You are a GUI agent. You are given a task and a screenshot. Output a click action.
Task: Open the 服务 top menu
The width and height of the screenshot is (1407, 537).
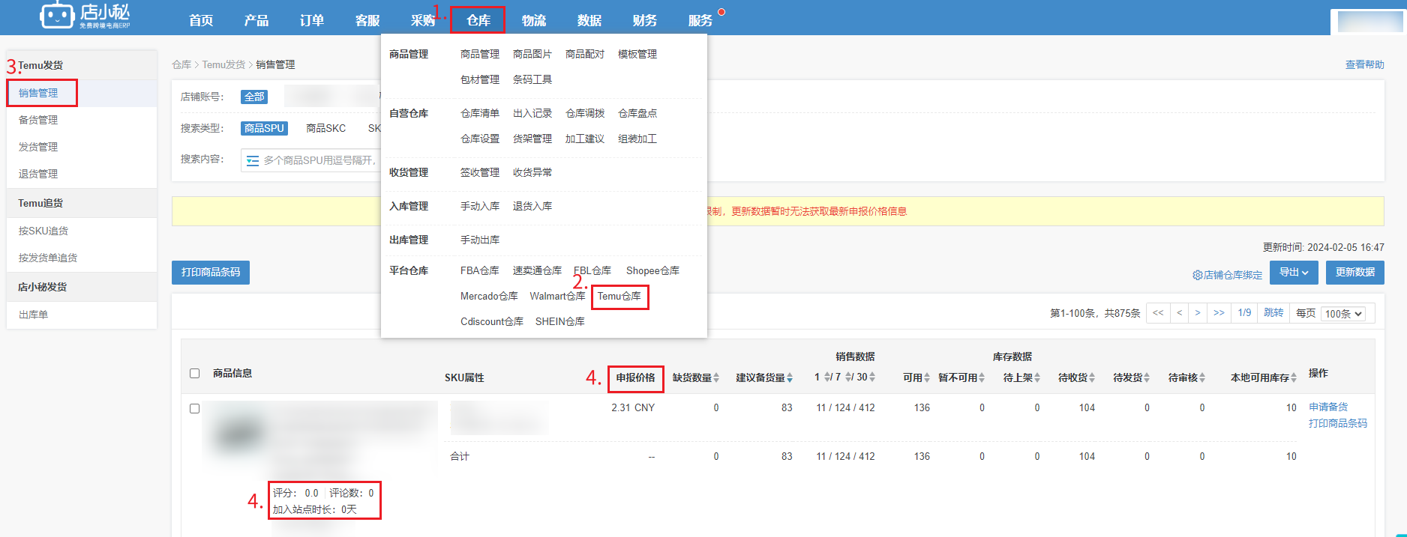[700, 20]
